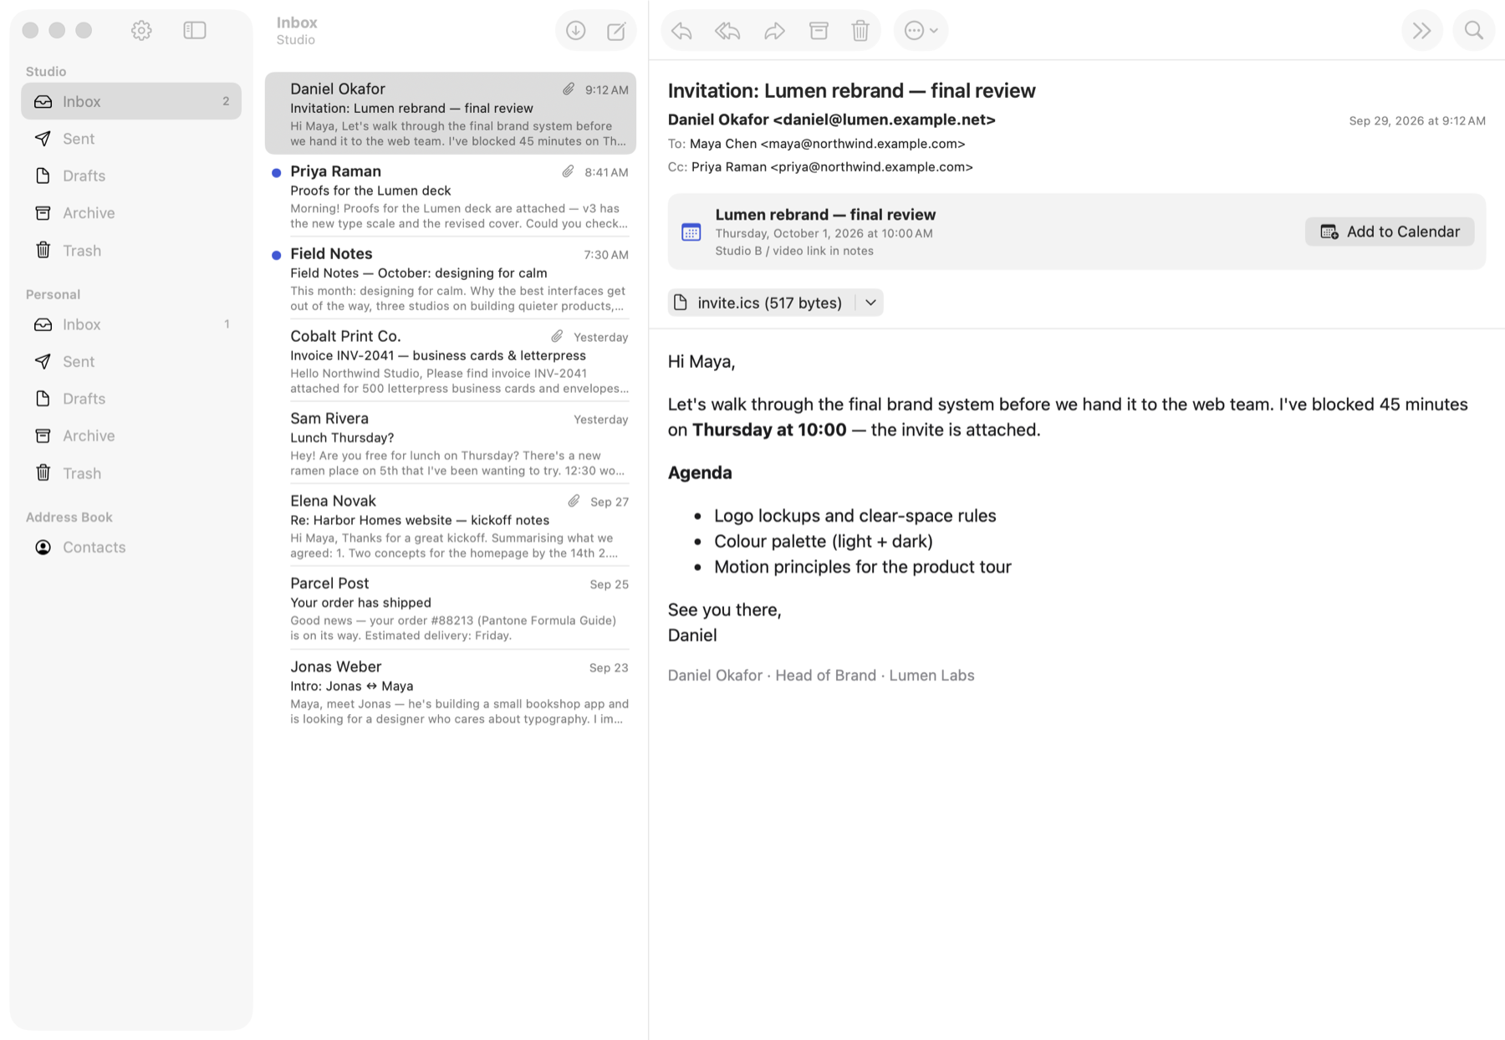The image size is (1505, 1040).
Task: Open Elena Novak's Harbor Homes kickoff email
Action: tap(451, 526)
